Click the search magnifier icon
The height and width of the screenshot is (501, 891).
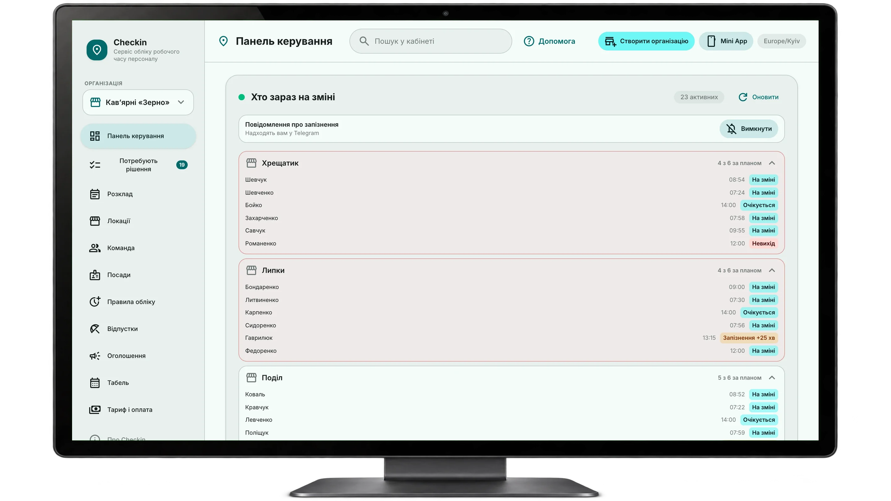click(364, 41)
